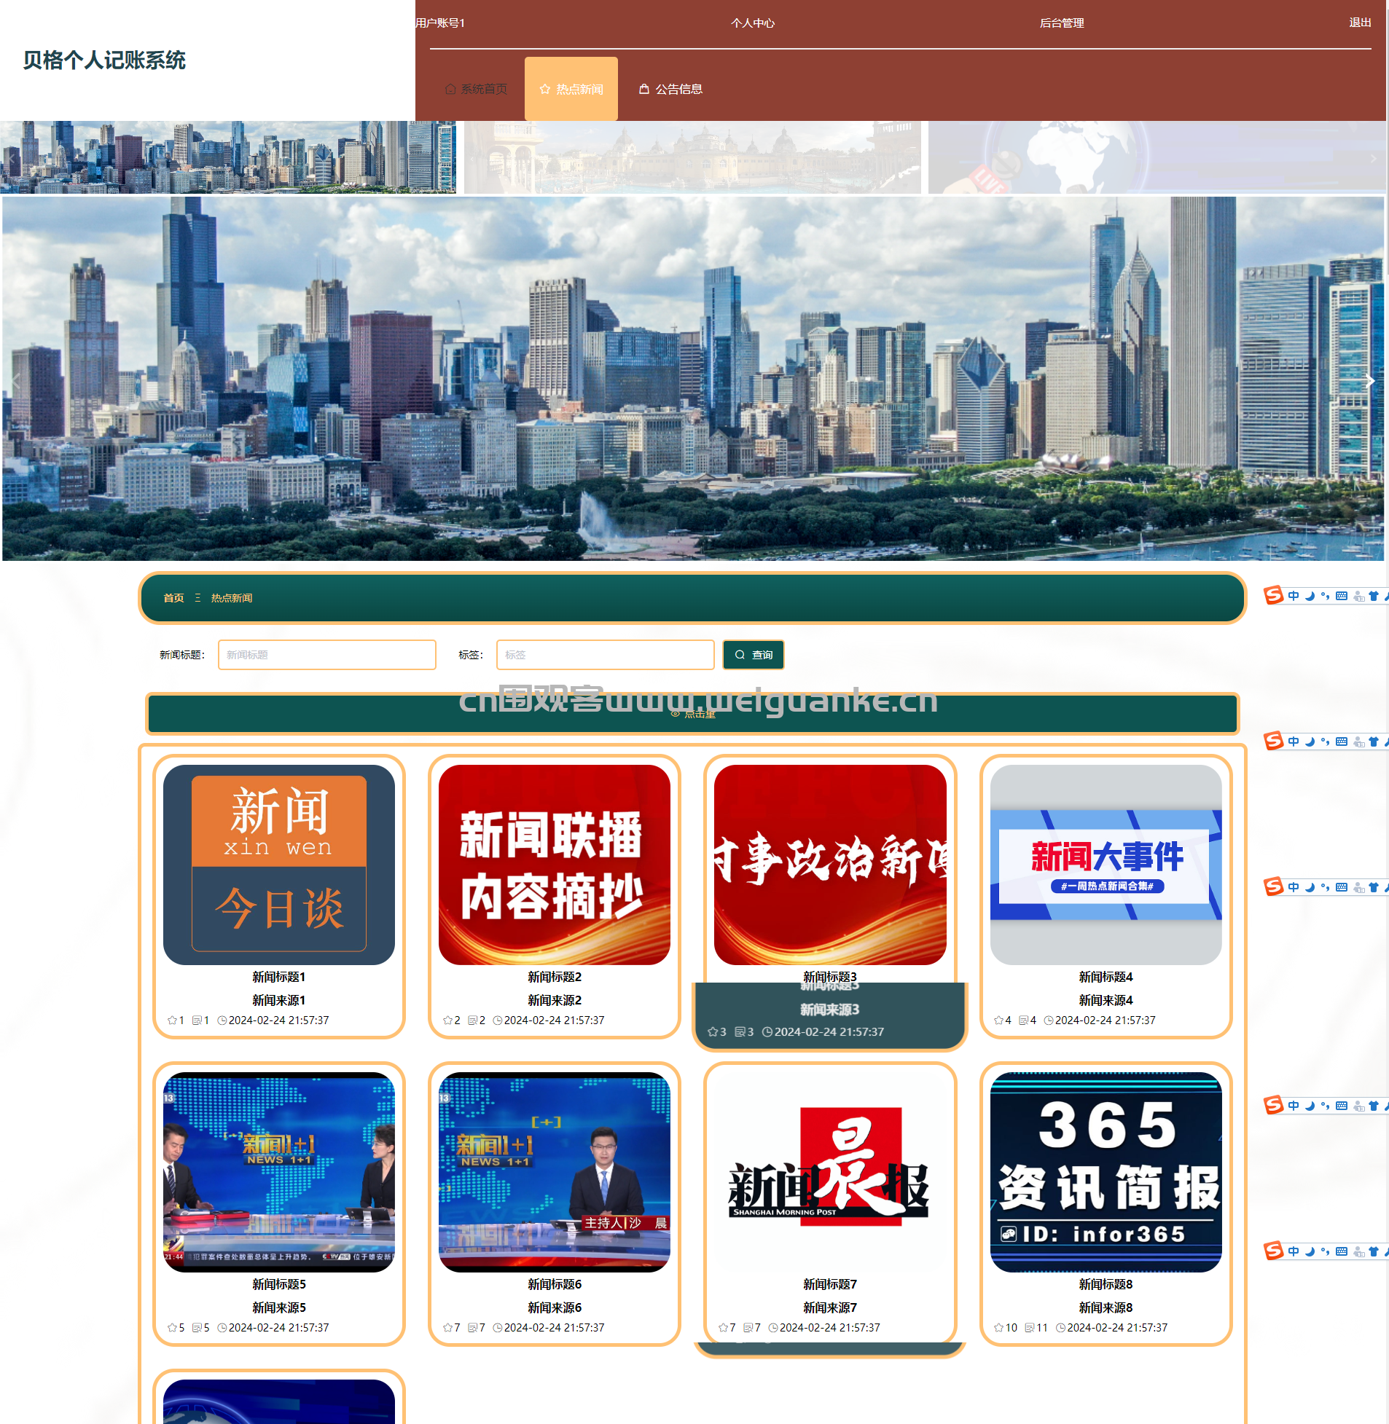Click the clock icon on 新闻标题6 card

498,1329
